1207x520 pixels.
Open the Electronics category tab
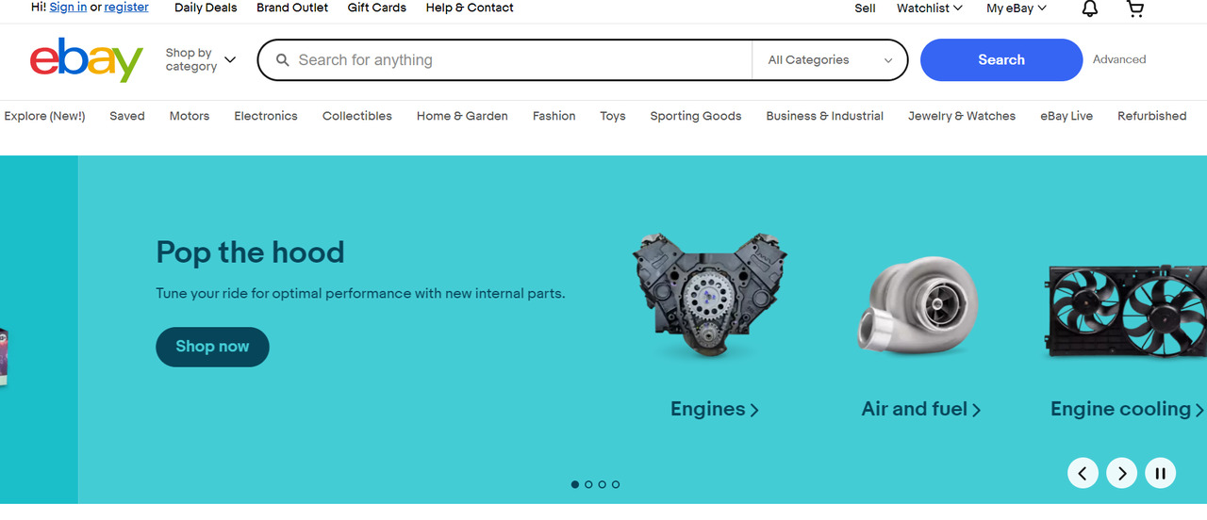click(x=266, y=116)
